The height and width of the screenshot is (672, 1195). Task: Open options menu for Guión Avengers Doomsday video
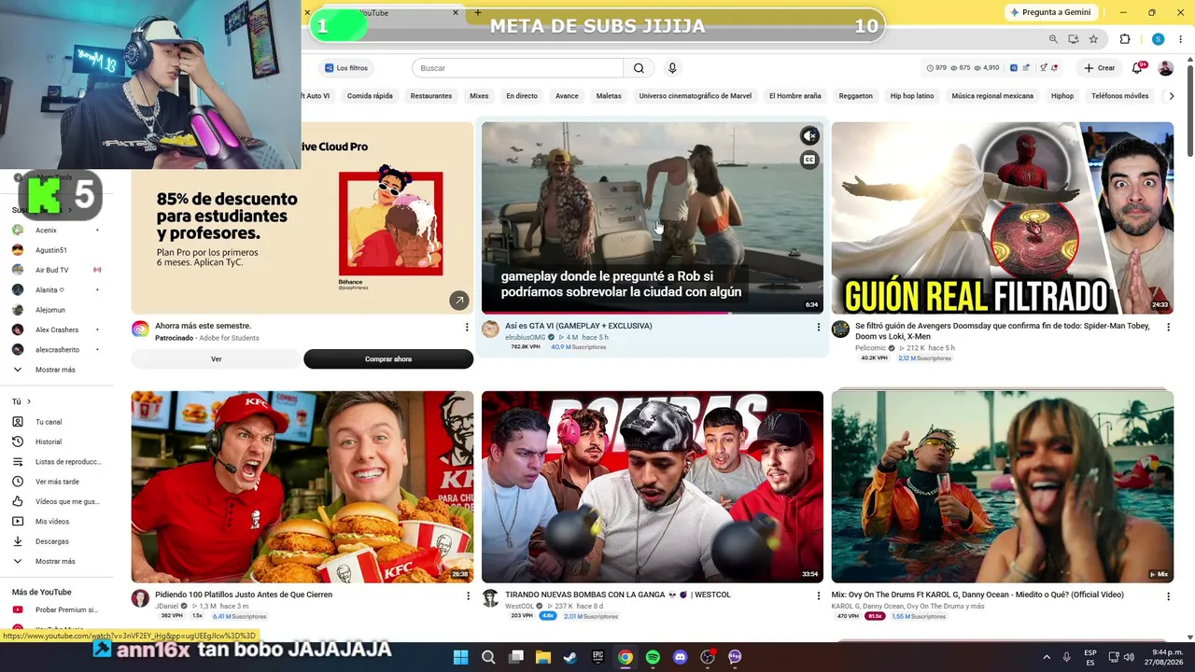[x=1168, y=328]
